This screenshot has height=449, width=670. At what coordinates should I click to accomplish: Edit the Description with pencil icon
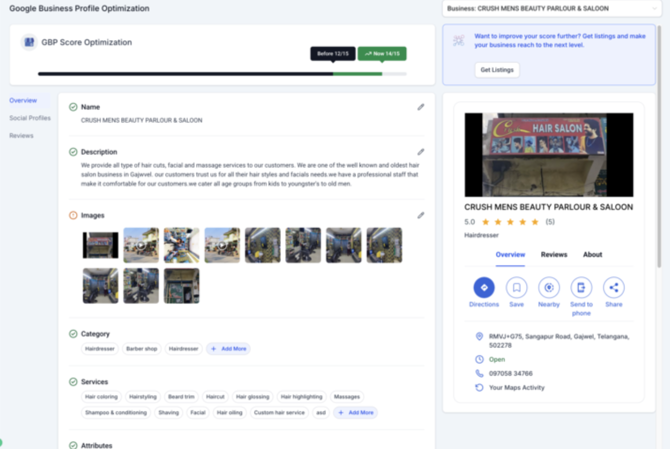click(421, 152)
